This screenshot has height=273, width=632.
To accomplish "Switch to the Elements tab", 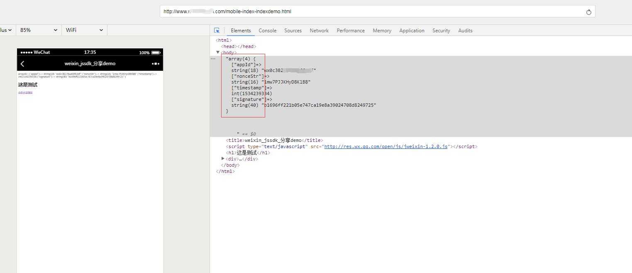I will pos(241,31).
